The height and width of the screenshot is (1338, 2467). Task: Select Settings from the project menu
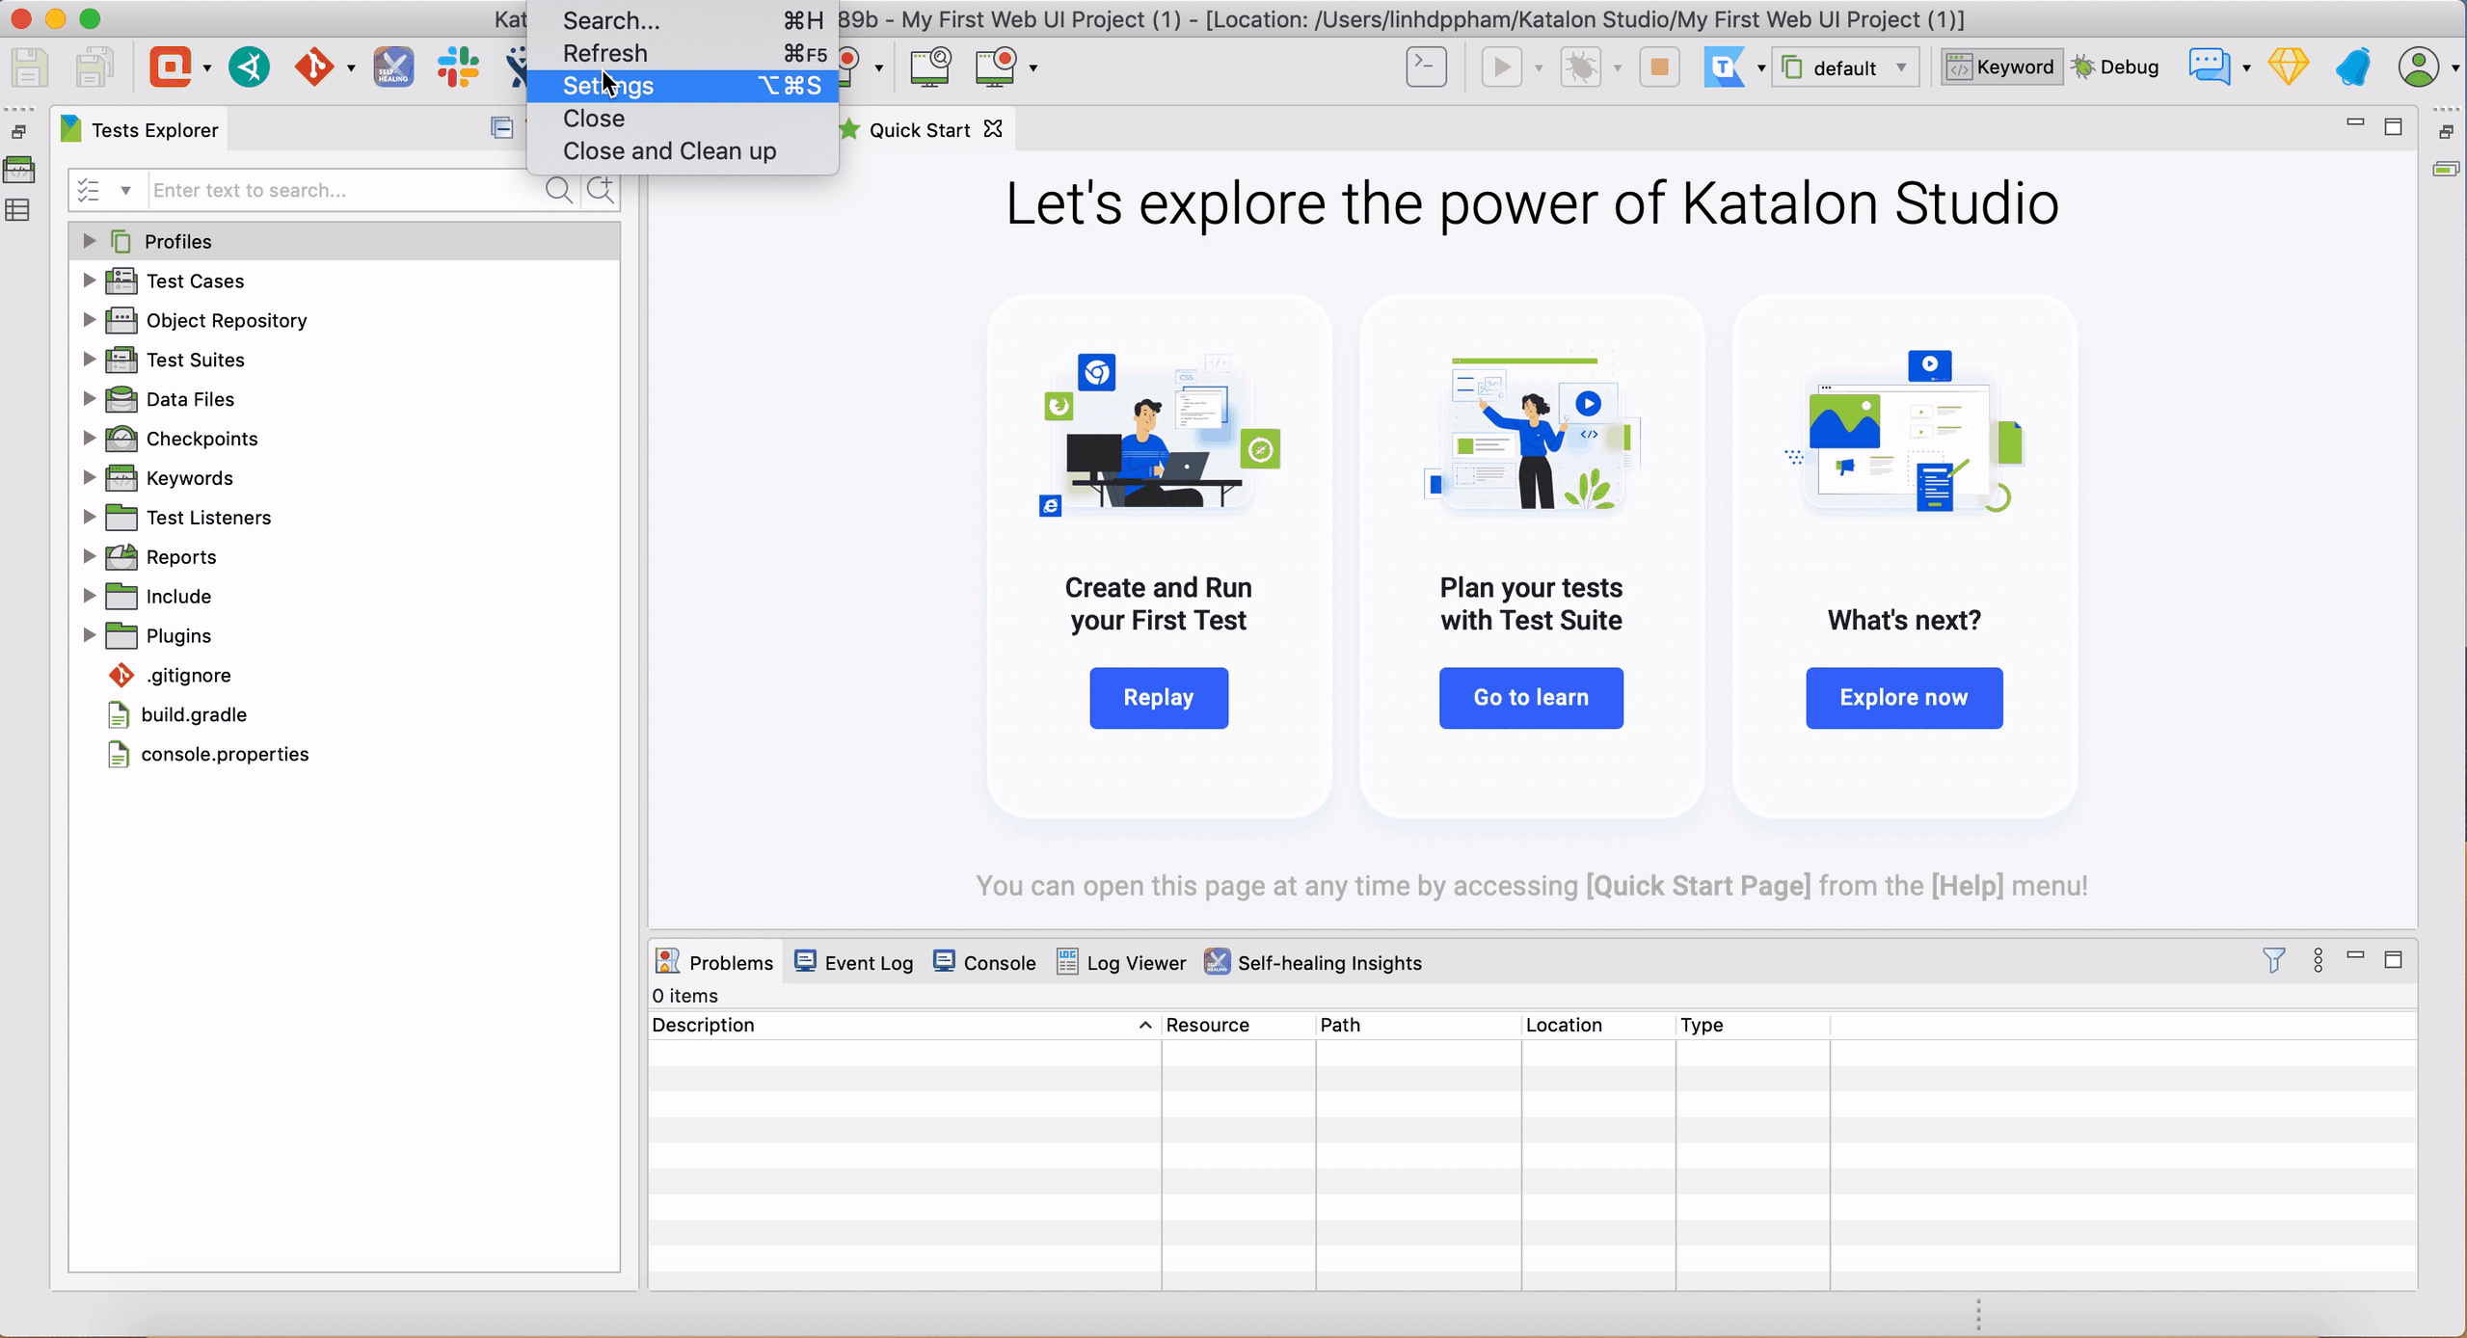coord(608,86)
